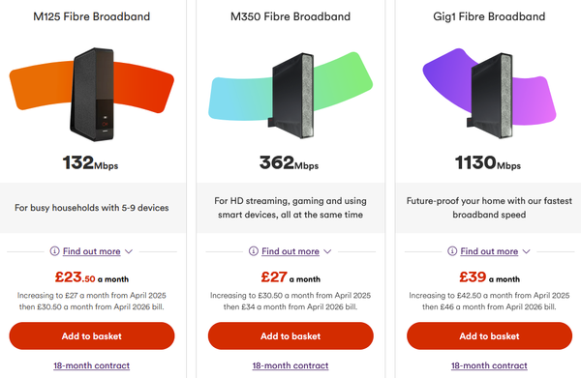Expand the M125 Find out more chevron
This screenshot has height=378, width=581.
tap(129, 251)
